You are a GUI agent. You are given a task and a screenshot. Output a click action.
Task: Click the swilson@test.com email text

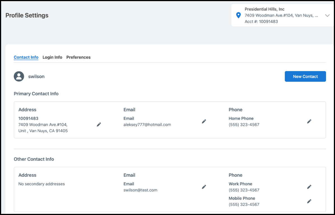pos(140,190)
